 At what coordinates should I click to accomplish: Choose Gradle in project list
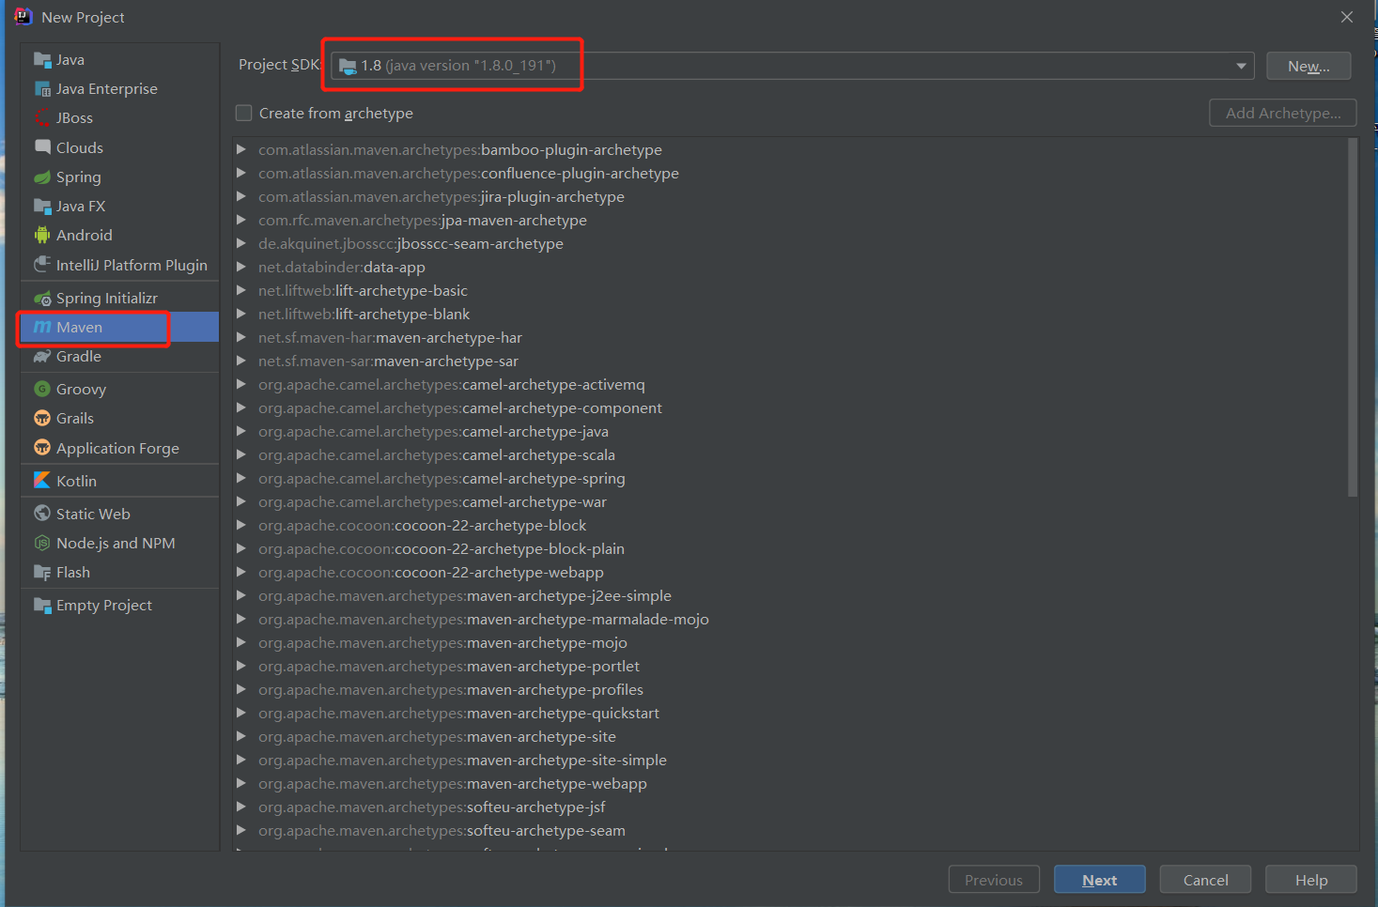click(120, 357)
